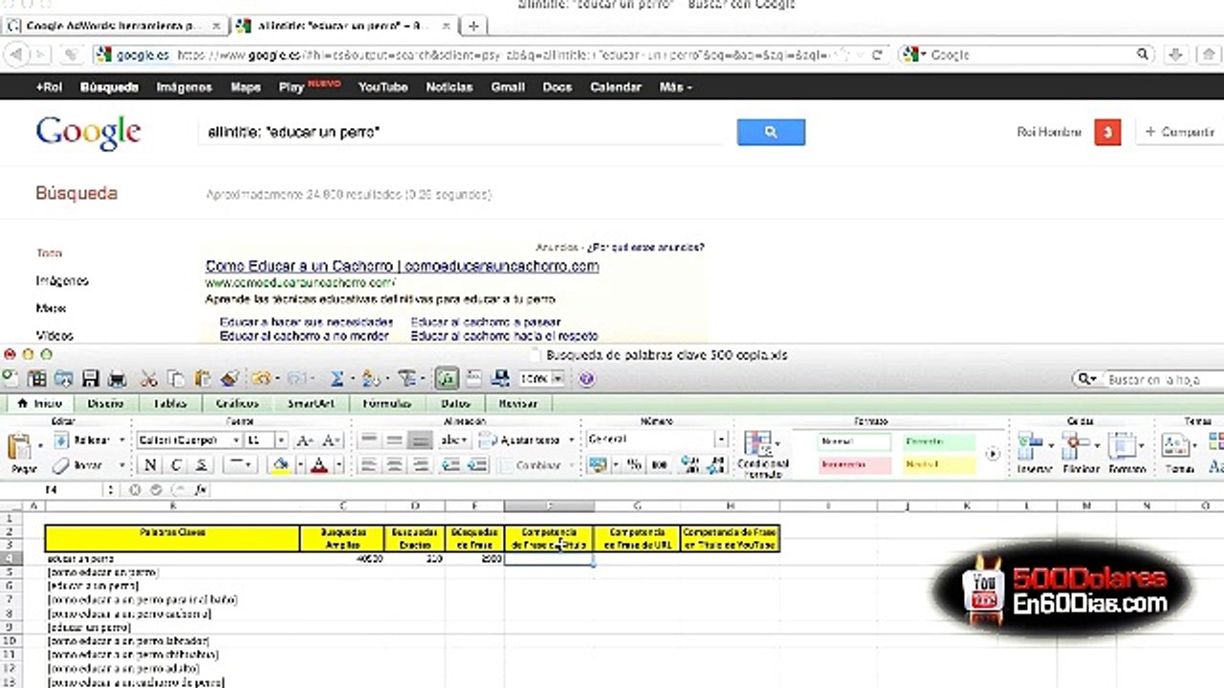Click the increase indent icon

pyautogui.click(x=476, y=464)
